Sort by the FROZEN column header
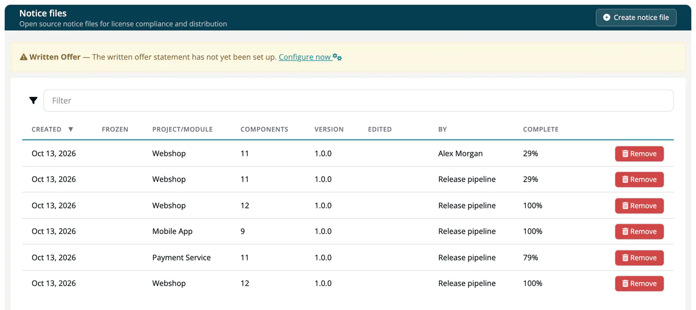The width and height of the screenshot is (696, 310). click(x=115, y=129)
